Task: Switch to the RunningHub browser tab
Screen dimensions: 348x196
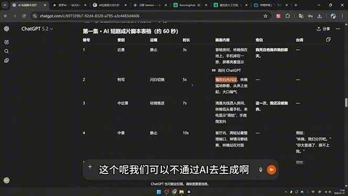Action: click(190, 5)
